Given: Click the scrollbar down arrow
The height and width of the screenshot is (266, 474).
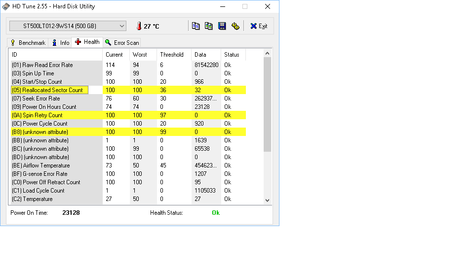Looking at the screenshot, I should [x=267, y=200].
